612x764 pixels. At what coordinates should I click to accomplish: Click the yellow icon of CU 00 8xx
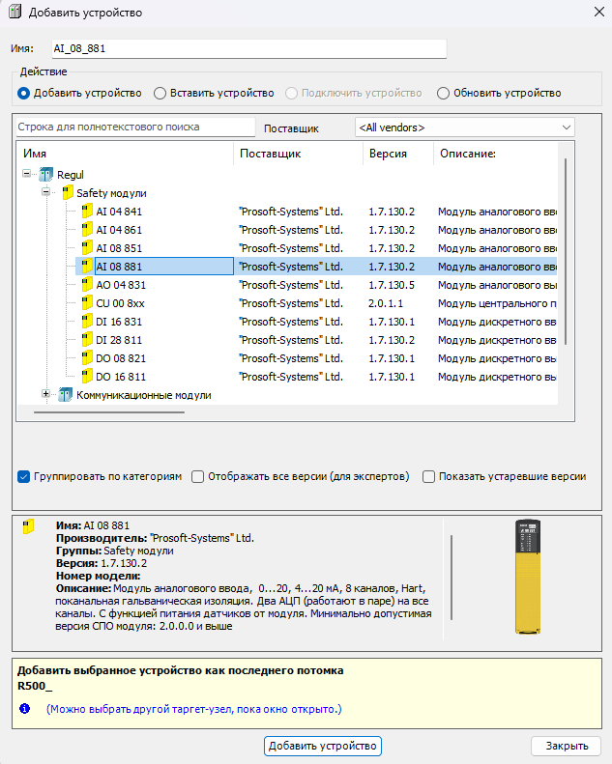pos(86,303)
